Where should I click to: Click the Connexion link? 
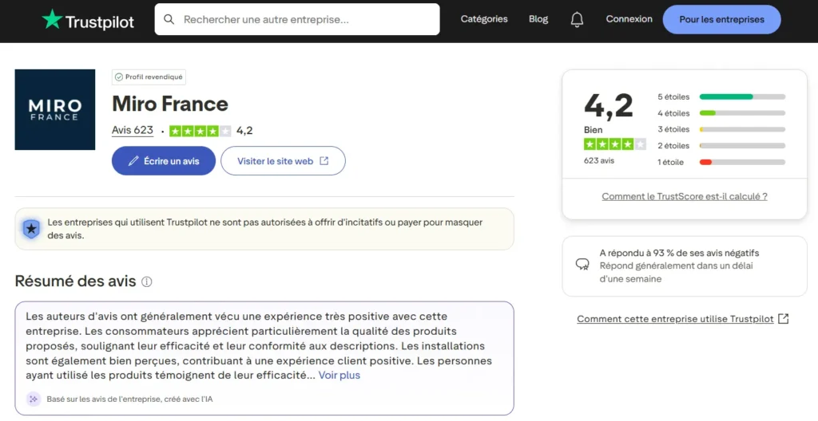click(629, 19)
